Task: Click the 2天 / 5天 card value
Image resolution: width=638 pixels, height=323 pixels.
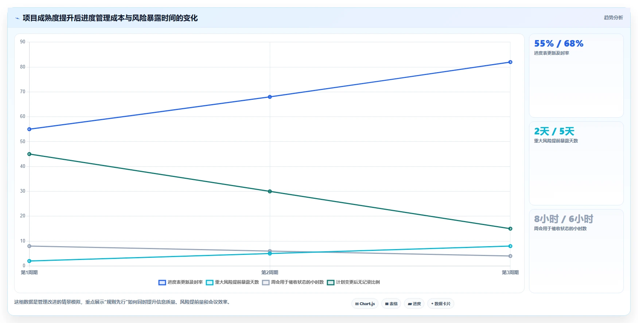Action: pos(554,131)
